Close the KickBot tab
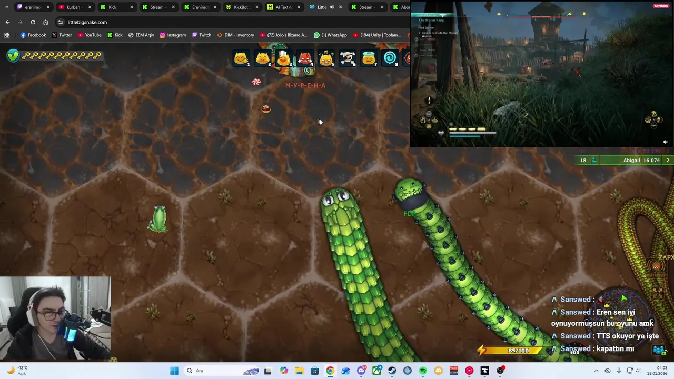The width and height of the screenshot is (674, 379). pos(257,7)
